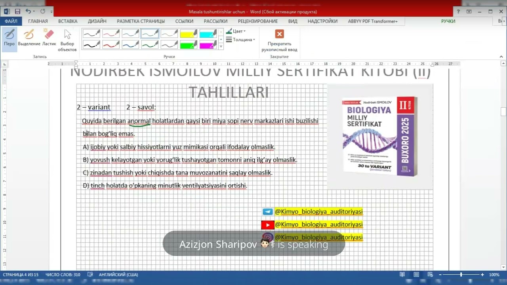Open the undo history dropdown arrow

(34, 11)
